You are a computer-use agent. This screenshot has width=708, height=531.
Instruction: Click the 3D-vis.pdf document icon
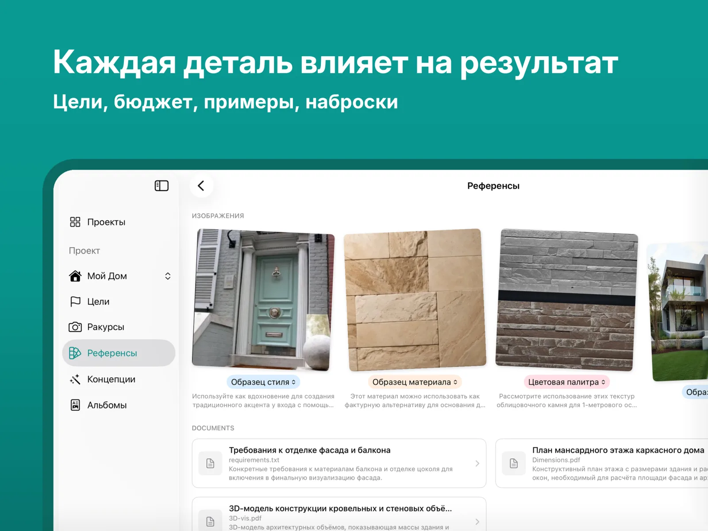tap(210, 521)
